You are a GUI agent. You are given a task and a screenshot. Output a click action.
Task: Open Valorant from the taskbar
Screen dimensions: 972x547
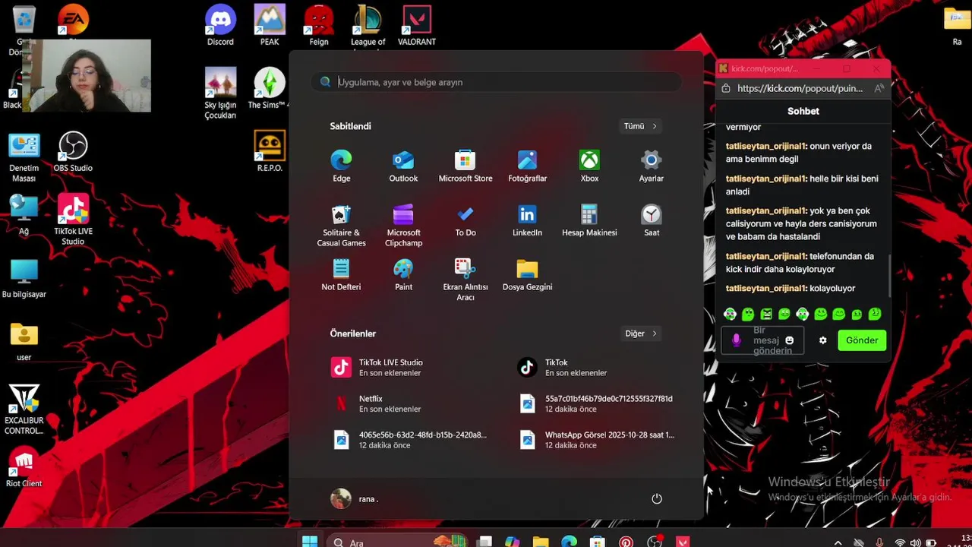coord(683,542)
